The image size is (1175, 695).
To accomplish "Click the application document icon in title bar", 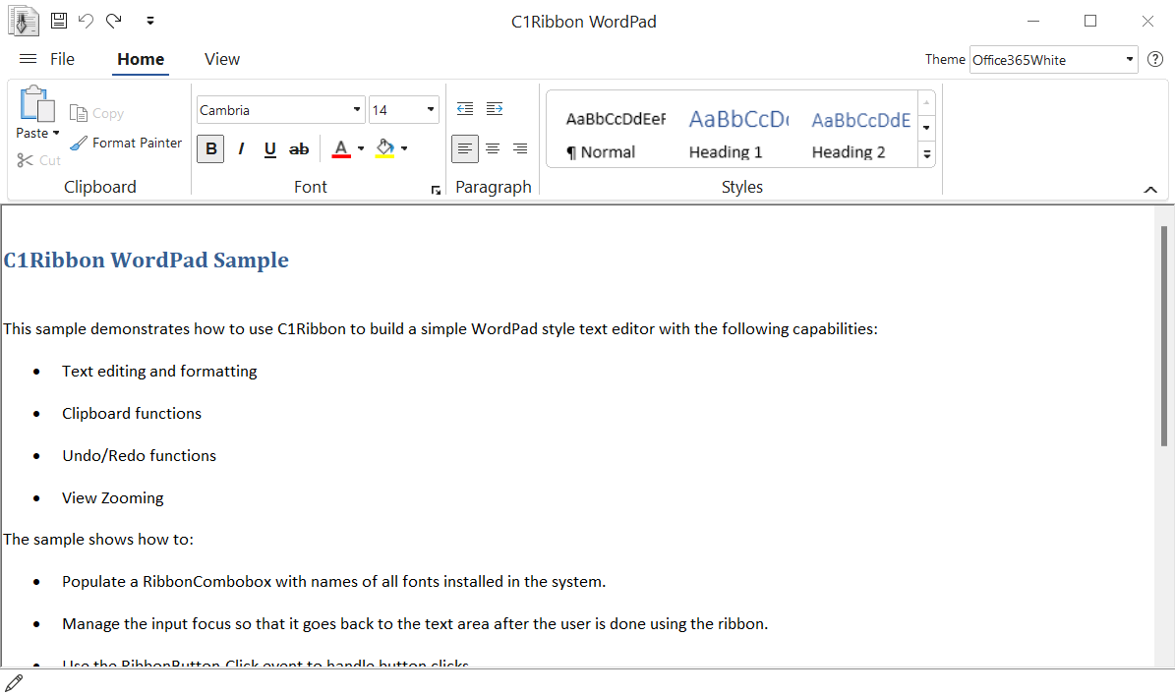I will pyautogui.click(x=24, y=21).
